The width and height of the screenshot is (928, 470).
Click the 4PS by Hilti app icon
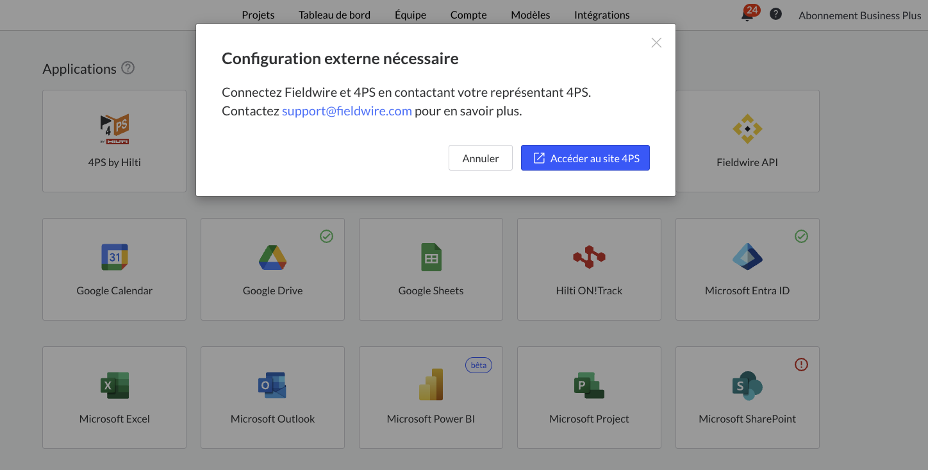pos(114,130)
